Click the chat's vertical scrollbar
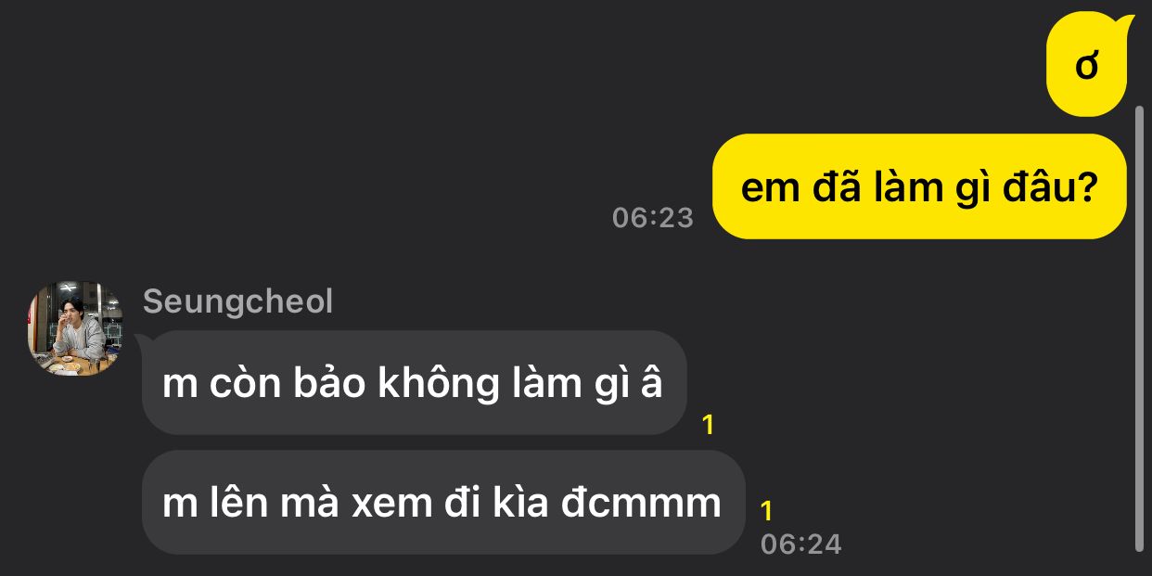This screenshot has width=1152, height=576. 1140,328
